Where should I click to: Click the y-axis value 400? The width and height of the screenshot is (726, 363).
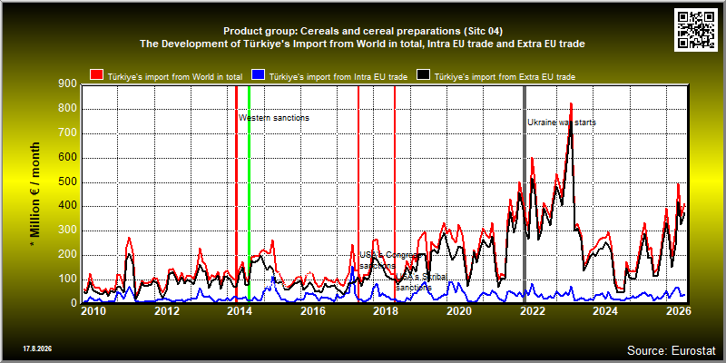pos(69,206)
